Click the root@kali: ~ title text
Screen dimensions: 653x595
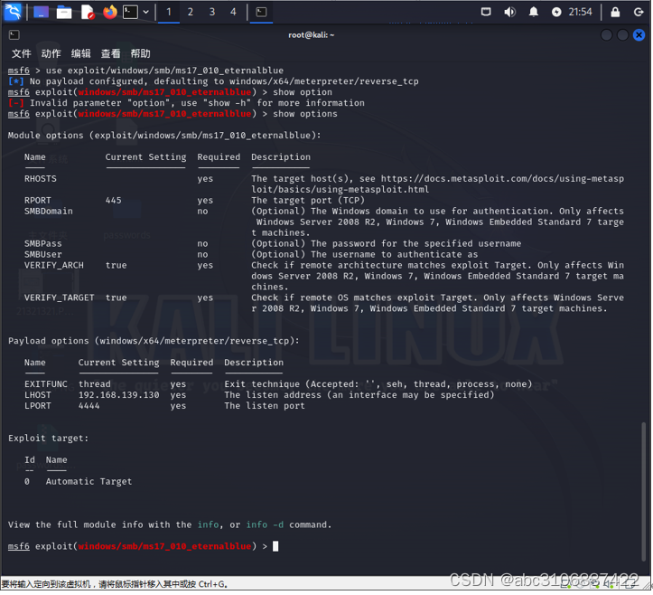click(311, 35)
